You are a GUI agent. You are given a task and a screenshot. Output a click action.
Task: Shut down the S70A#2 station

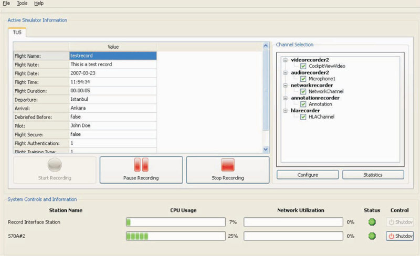pos(400,236)
